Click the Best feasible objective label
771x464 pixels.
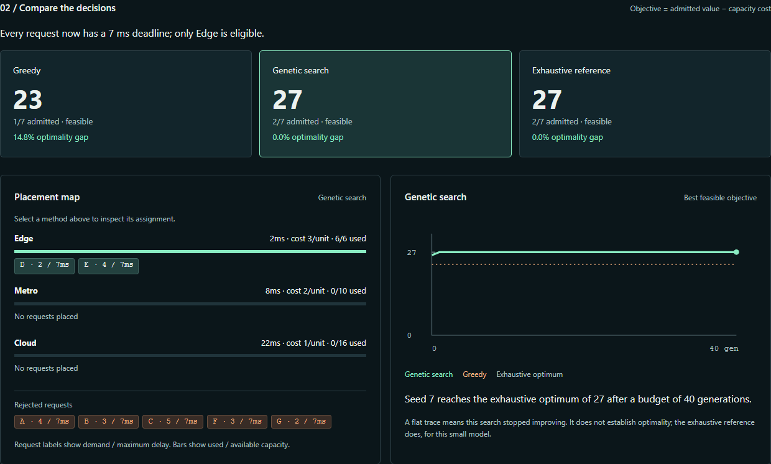pos(720,198)
